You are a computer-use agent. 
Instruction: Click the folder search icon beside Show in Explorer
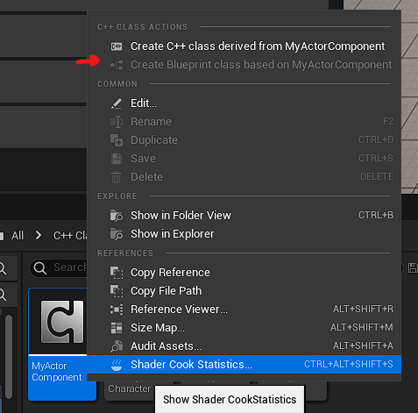[x=117, y=234]
